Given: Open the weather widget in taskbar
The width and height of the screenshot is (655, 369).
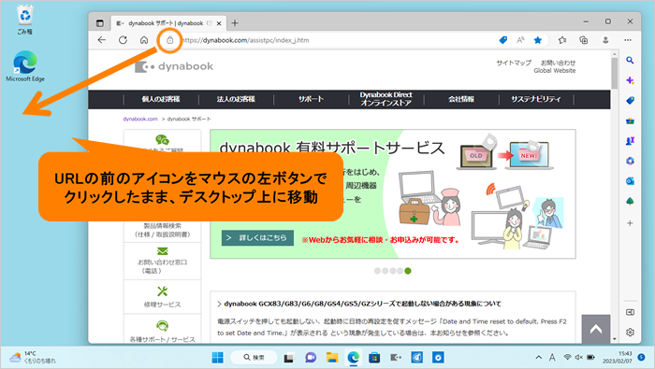Looking at the screenshot, I should coord(33,358).
